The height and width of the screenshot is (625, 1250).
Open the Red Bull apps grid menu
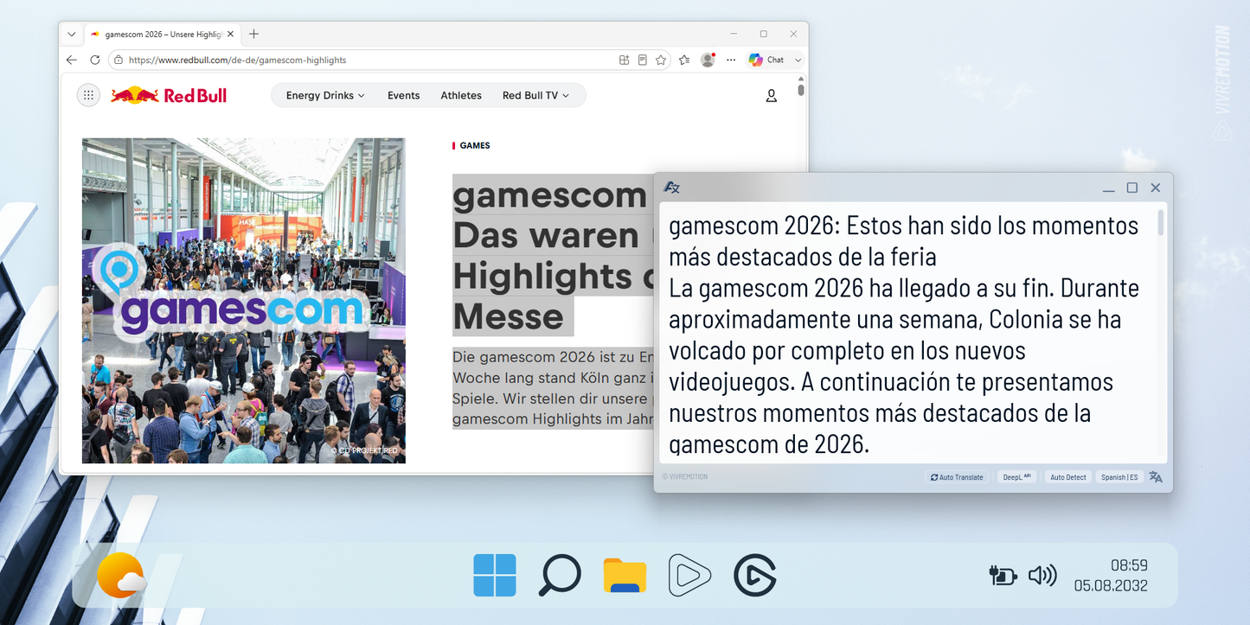pyautogui.click(x=88, y=95)
